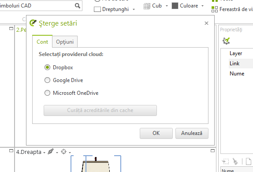This screenshot has height=172, width=253.
Task: Select the Dreptunghi rectangle tool icon
Action: [97, 9]
